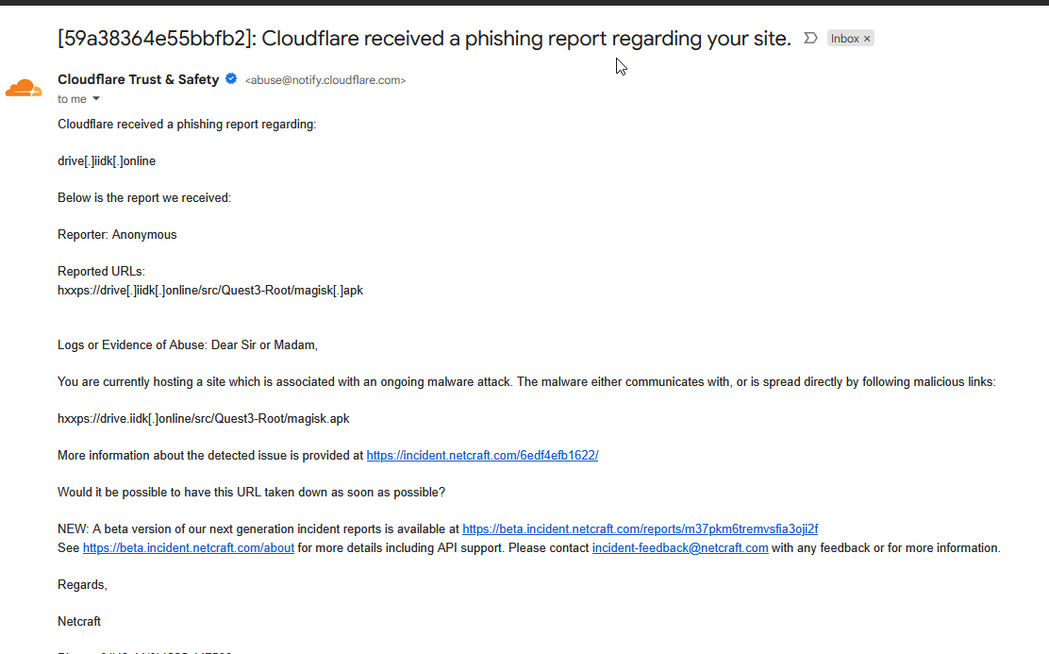Click the drive[.]iidk[.]online domain line
Viewport: 1049px width, 654px height.
[107, 161]
